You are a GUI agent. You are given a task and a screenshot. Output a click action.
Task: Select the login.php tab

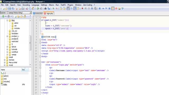pyautogui.click(x=49, y=13)
